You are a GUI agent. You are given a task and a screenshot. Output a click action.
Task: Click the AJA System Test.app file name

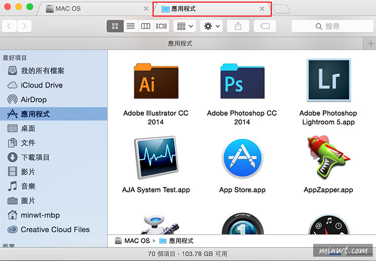coord(156,190)
